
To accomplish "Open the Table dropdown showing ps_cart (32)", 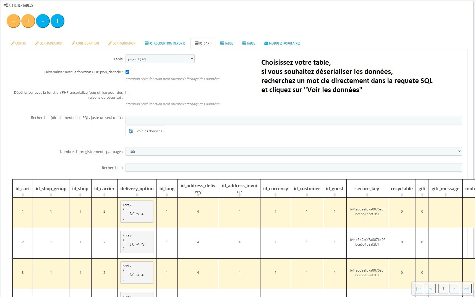I will (x=160, y=59).
